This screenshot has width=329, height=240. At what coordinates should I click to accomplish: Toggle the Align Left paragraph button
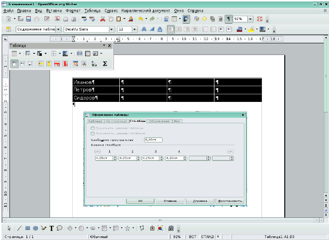click(x=171, y=29)
